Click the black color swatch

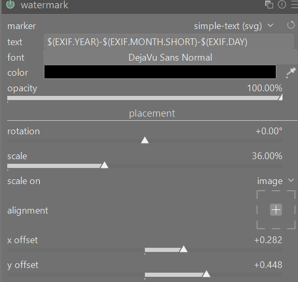tap(160, 72)
